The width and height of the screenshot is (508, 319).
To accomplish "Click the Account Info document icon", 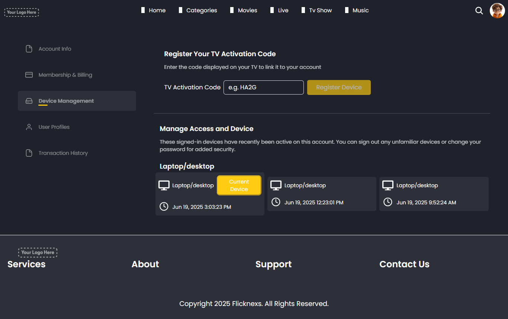I will [x=29, y=49].
